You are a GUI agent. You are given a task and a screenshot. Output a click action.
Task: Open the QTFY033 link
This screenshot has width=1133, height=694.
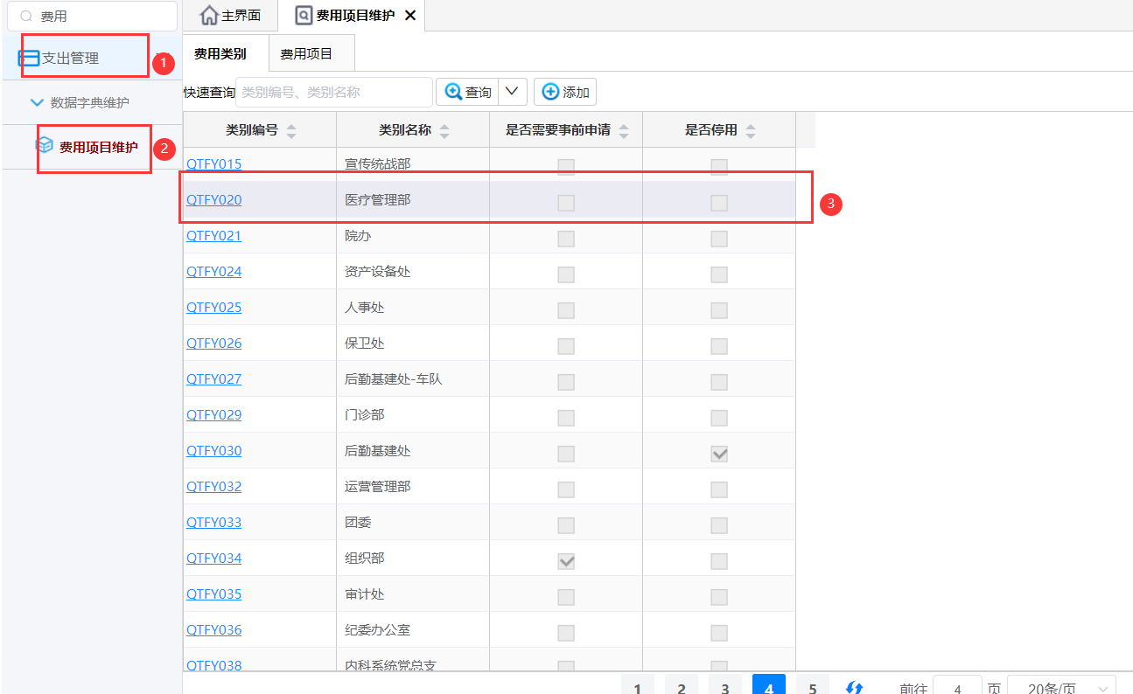pos(213,523)
